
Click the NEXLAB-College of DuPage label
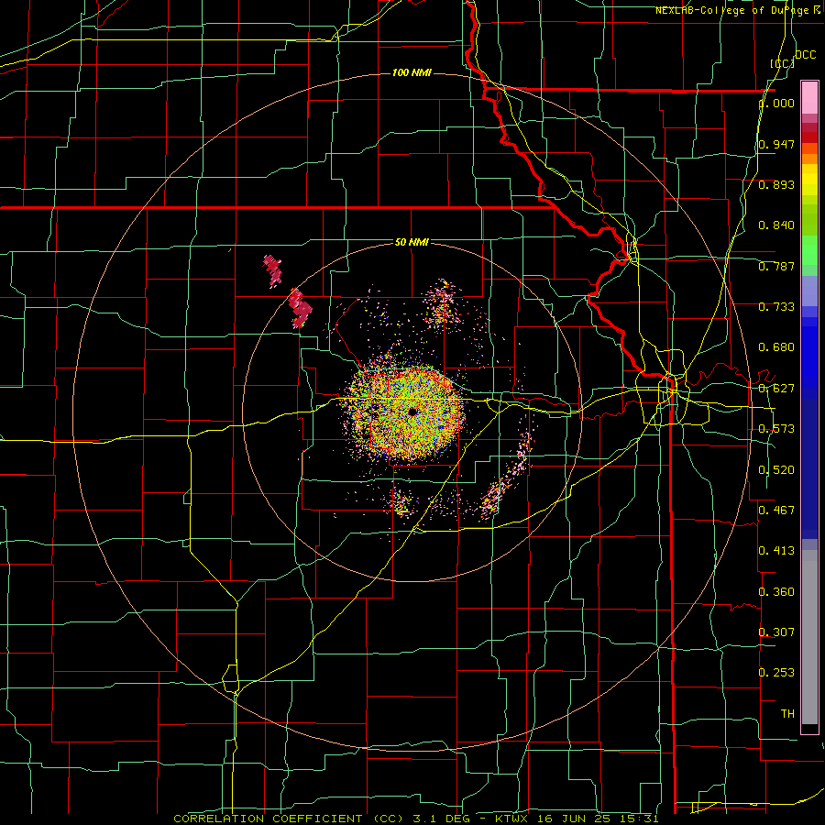point(737,10)
